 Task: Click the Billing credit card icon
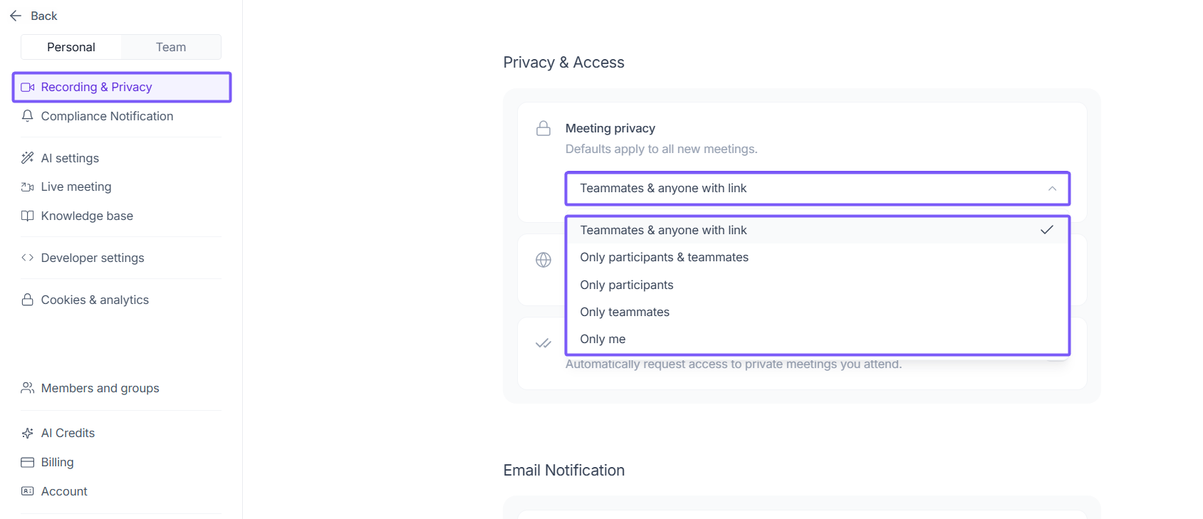[28, 462]
